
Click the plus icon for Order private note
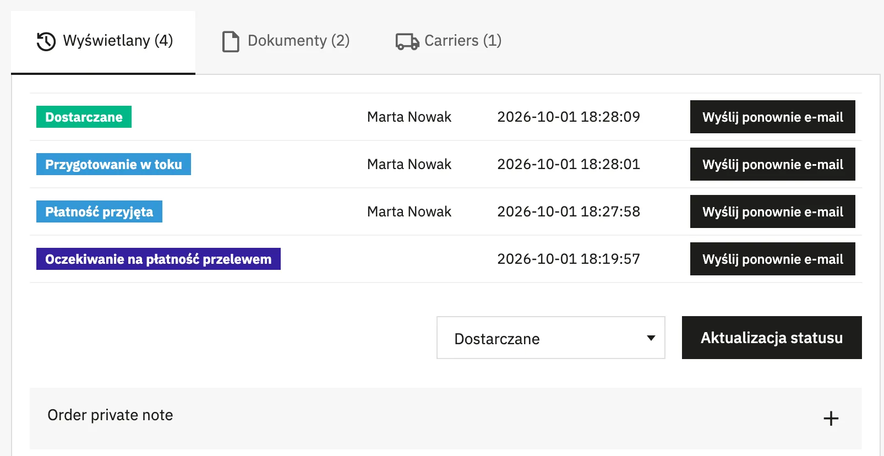(x=831, y=419)
